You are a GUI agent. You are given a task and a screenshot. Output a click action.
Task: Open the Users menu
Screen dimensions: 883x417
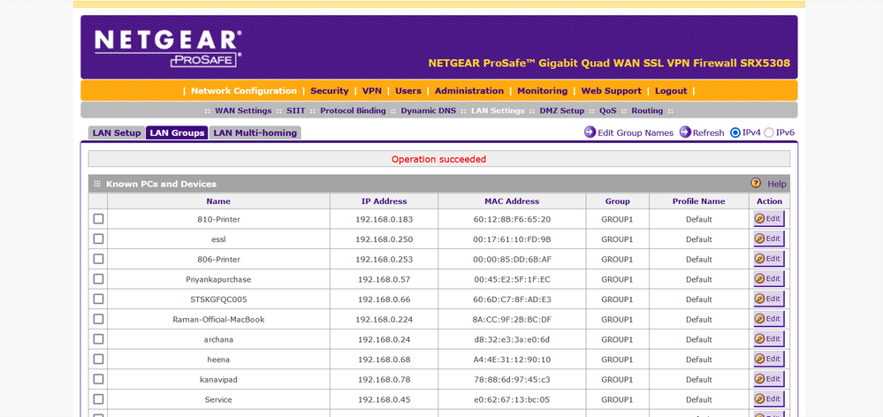408,91
